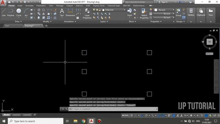Select the Arc tool
This screenshot has height=124, width=220.
coord(26,12)
